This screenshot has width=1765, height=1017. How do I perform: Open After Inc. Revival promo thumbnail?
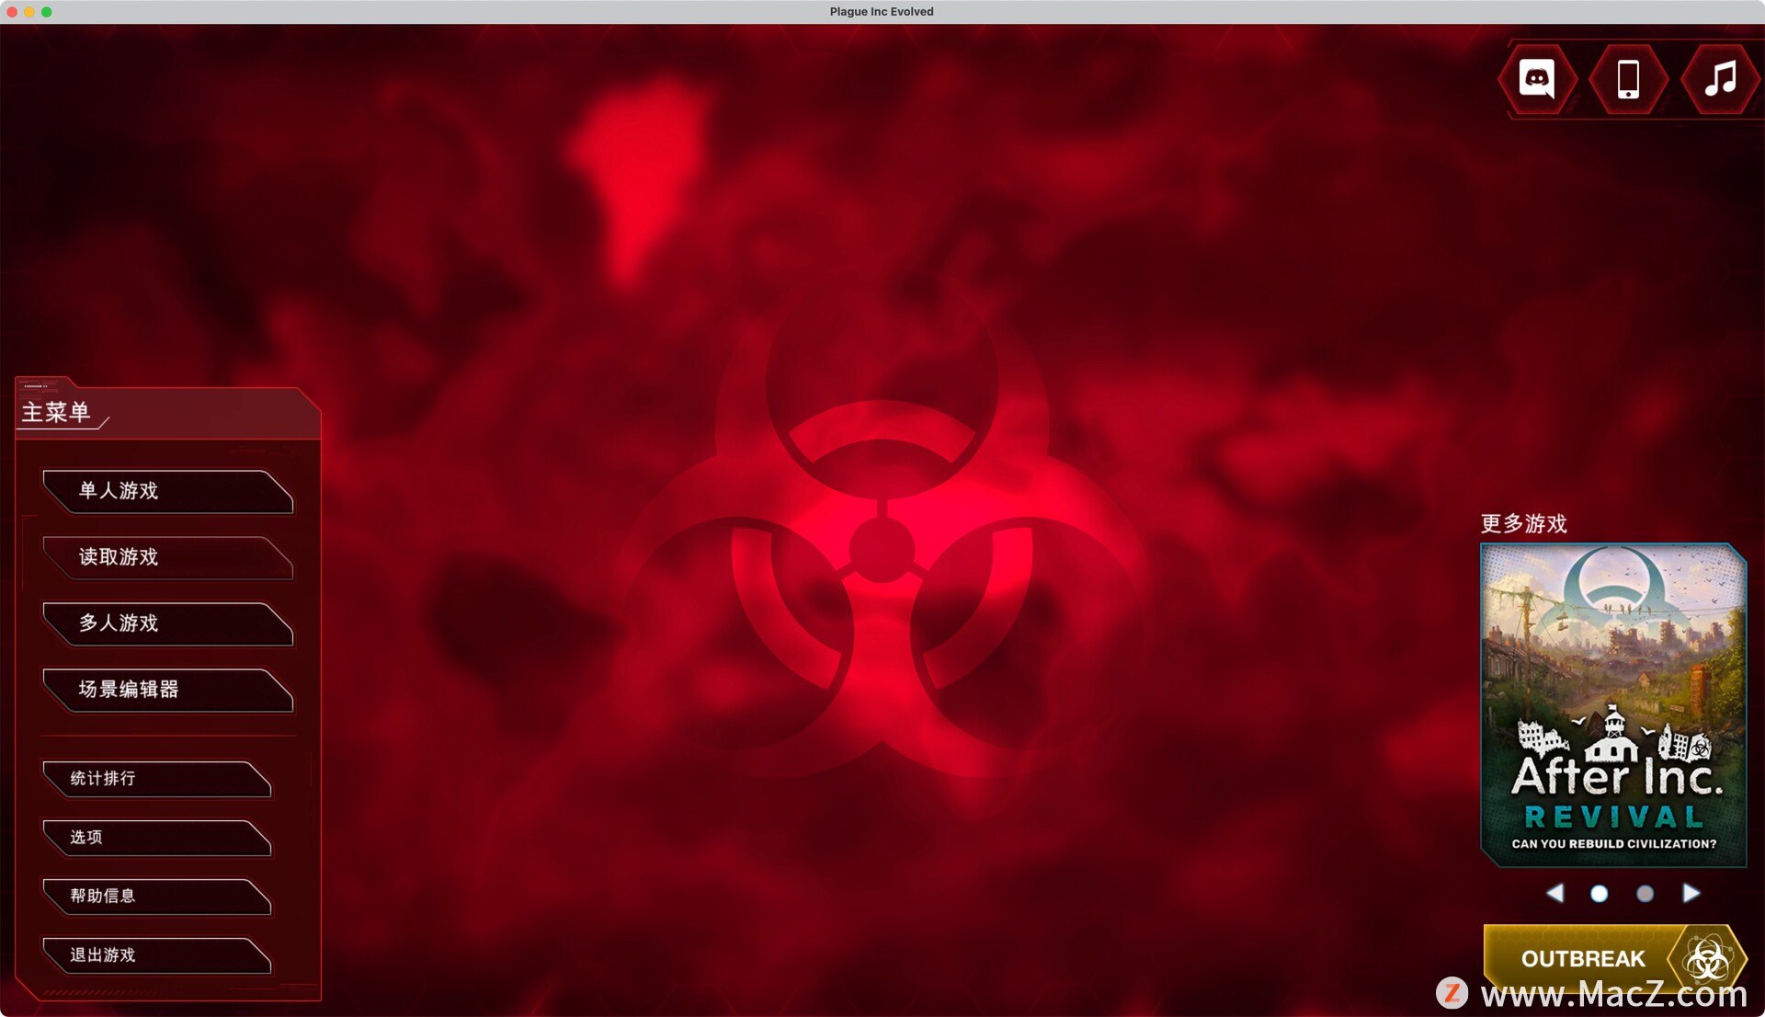[1613, 704]
